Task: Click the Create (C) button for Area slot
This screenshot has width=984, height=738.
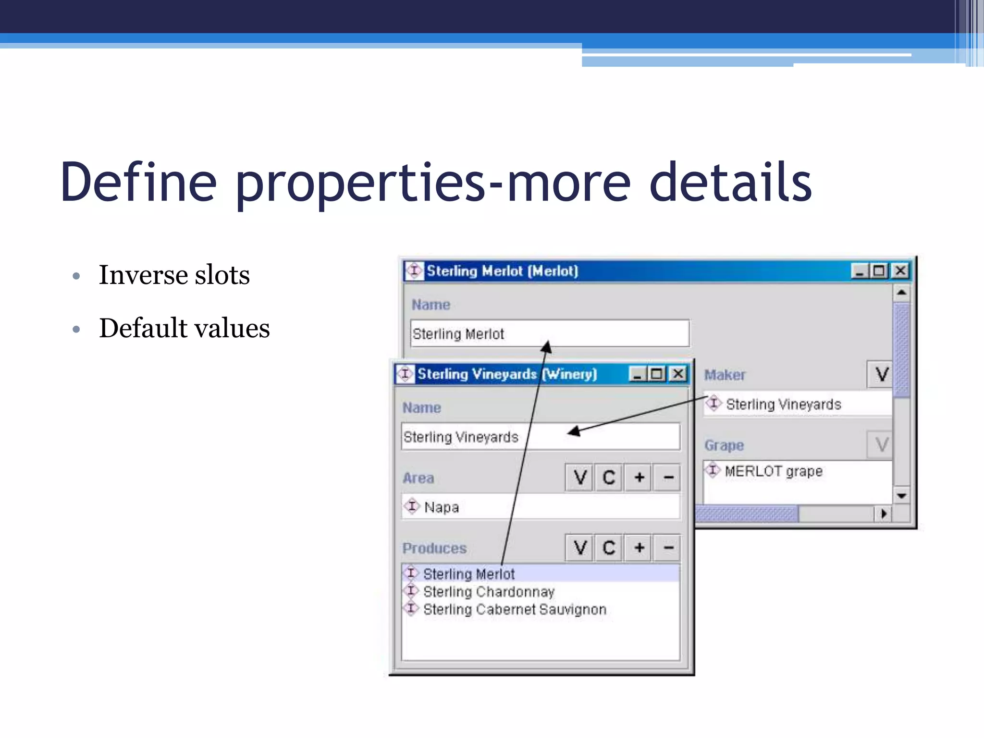Action: click(x=609, y=478)
